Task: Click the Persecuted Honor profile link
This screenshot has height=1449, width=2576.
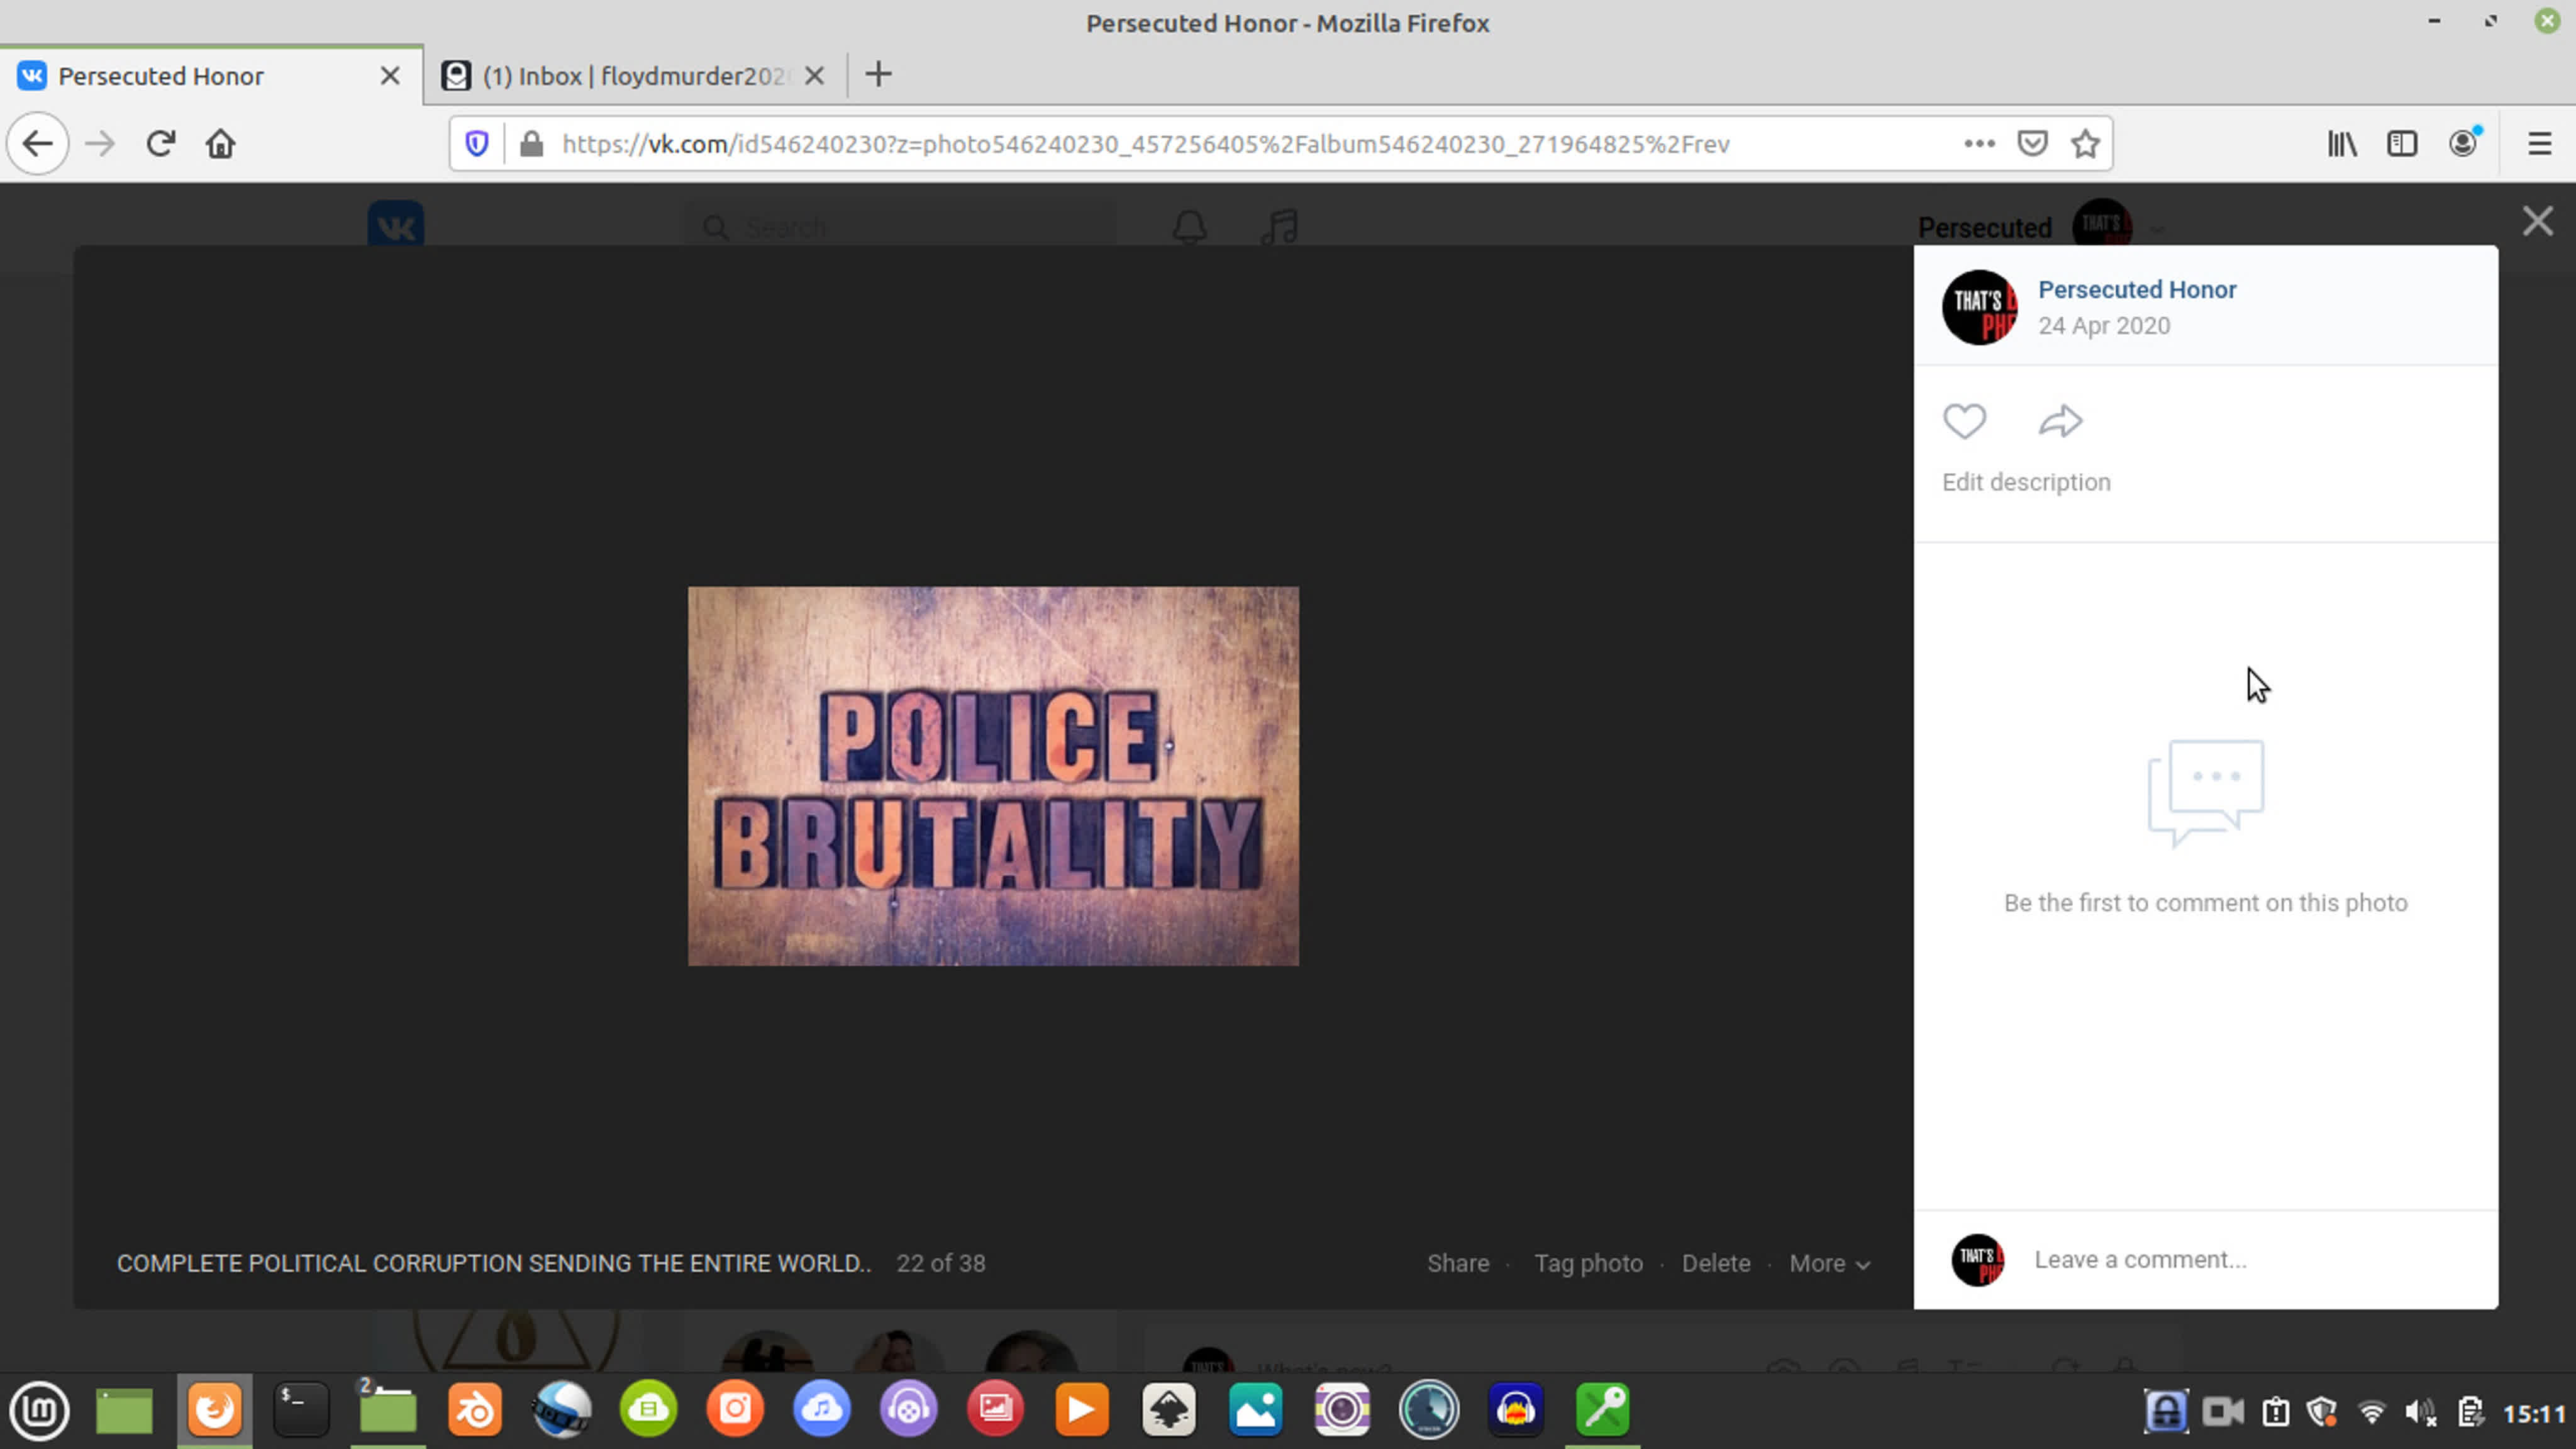Action: [x=2137, y=288]
